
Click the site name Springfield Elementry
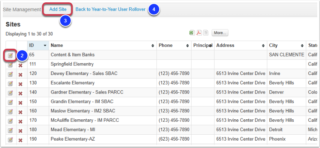click(72, 64)
